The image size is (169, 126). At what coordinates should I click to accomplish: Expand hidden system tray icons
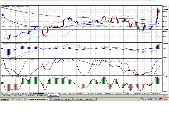tap(145, 99)
